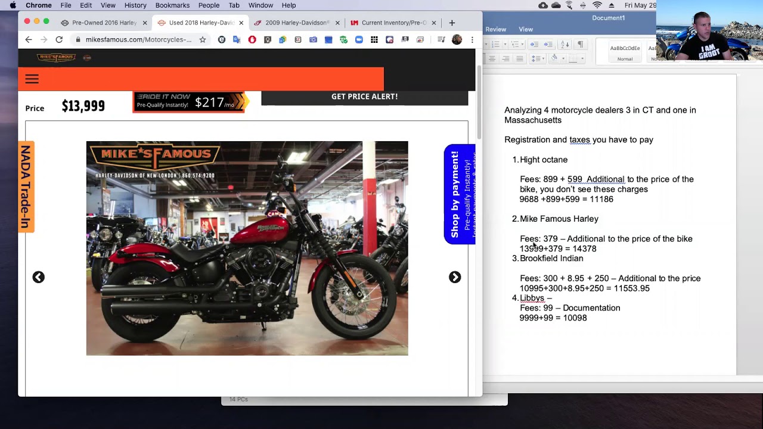
Task: Decrease indent in Word ribbon
Action: tap(535, 44)
